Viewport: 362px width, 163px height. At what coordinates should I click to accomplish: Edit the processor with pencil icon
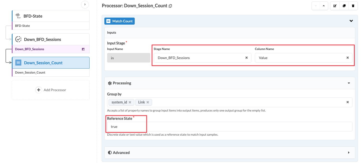click(335, 6)
